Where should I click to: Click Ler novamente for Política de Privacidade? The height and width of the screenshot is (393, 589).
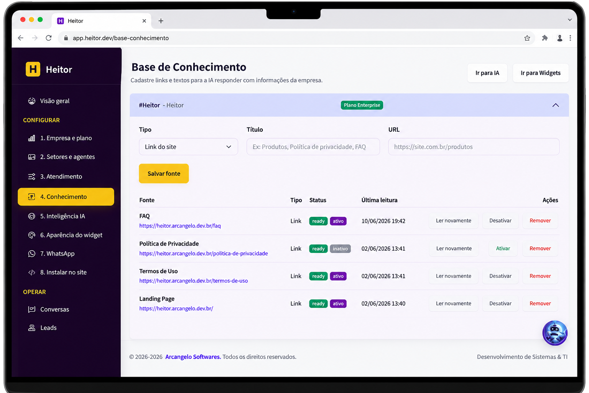[x=454, y=248]
